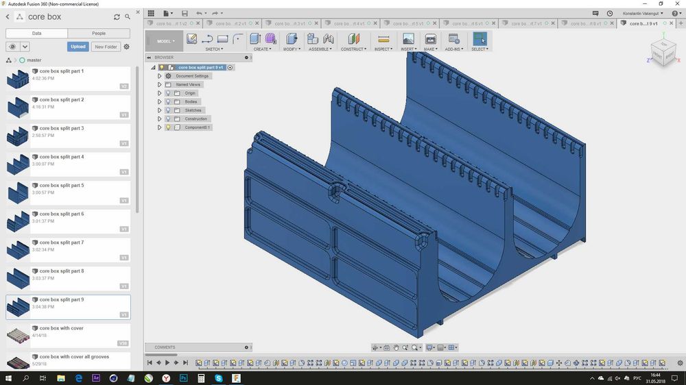The image size is (686, 385).
Task: Open the Grid and Snaps icon
Action: point(440,348)
